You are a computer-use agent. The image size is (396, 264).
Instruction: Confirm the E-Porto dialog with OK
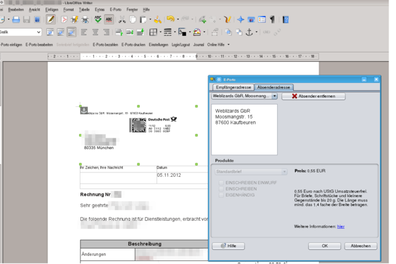324,246
